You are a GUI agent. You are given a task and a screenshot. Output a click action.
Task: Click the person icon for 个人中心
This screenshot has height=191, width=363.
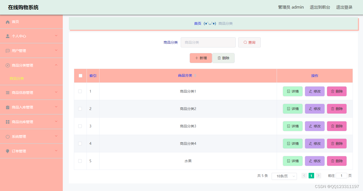click(8, 36)
